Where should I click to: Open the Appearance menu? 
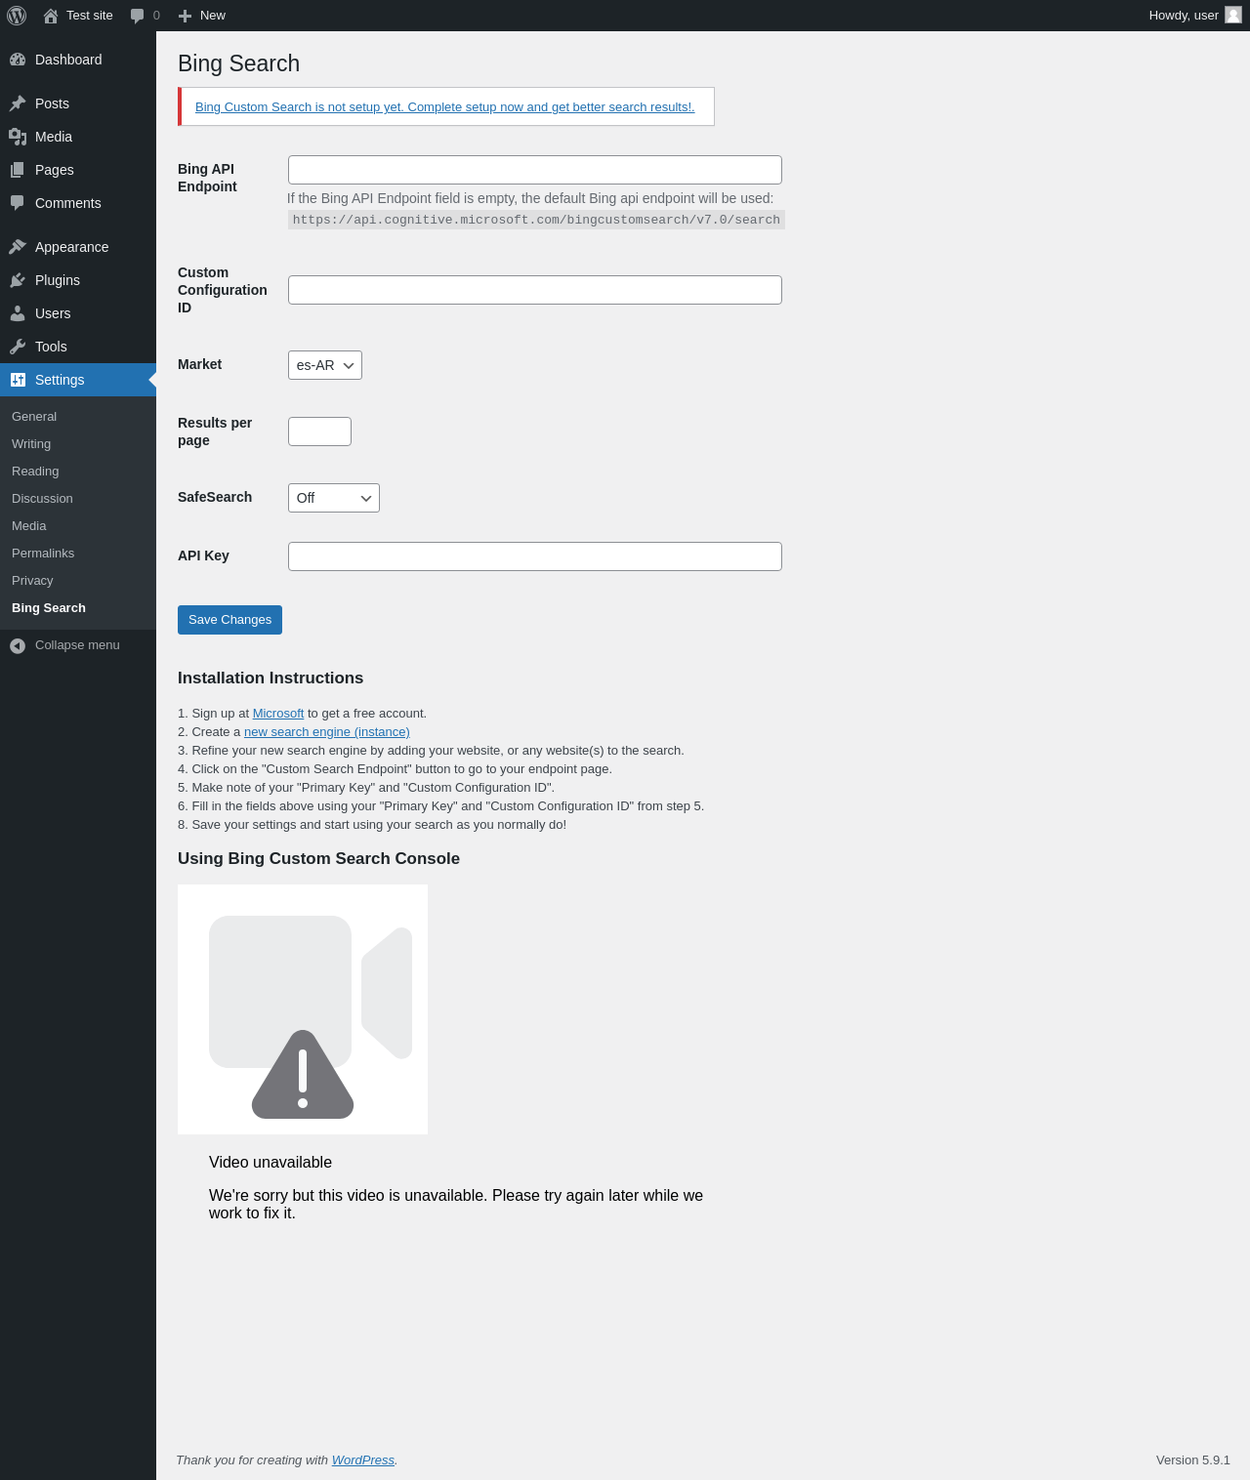click(x=78, y=247)
